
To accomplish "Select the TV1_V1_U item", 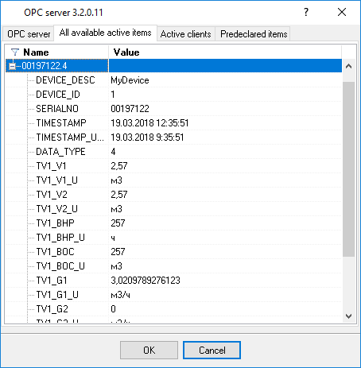I will tap(56, 180).
